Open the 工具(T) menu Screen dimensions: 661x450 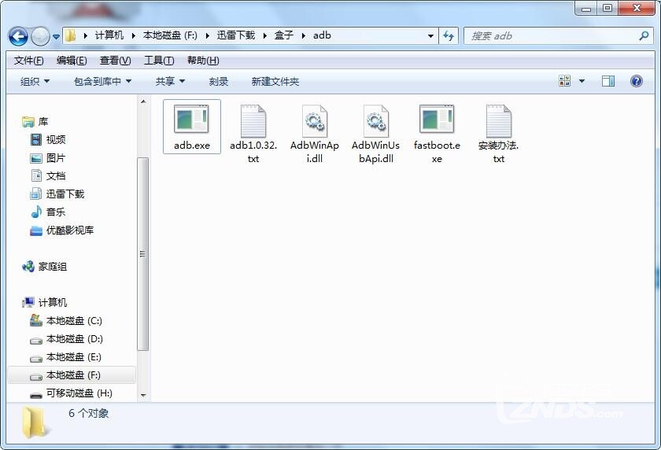click(159, 61)
